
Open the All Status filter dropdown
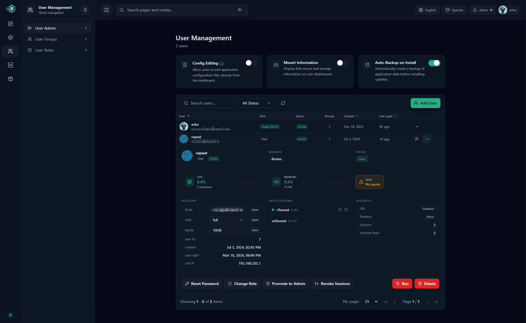coord(257,103)
